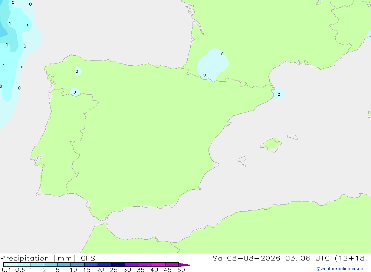Select the 5–10 mm blue legend swatch
Image resolution: width=371 pixels, height=272 pixels.
[x=64, y=265]
